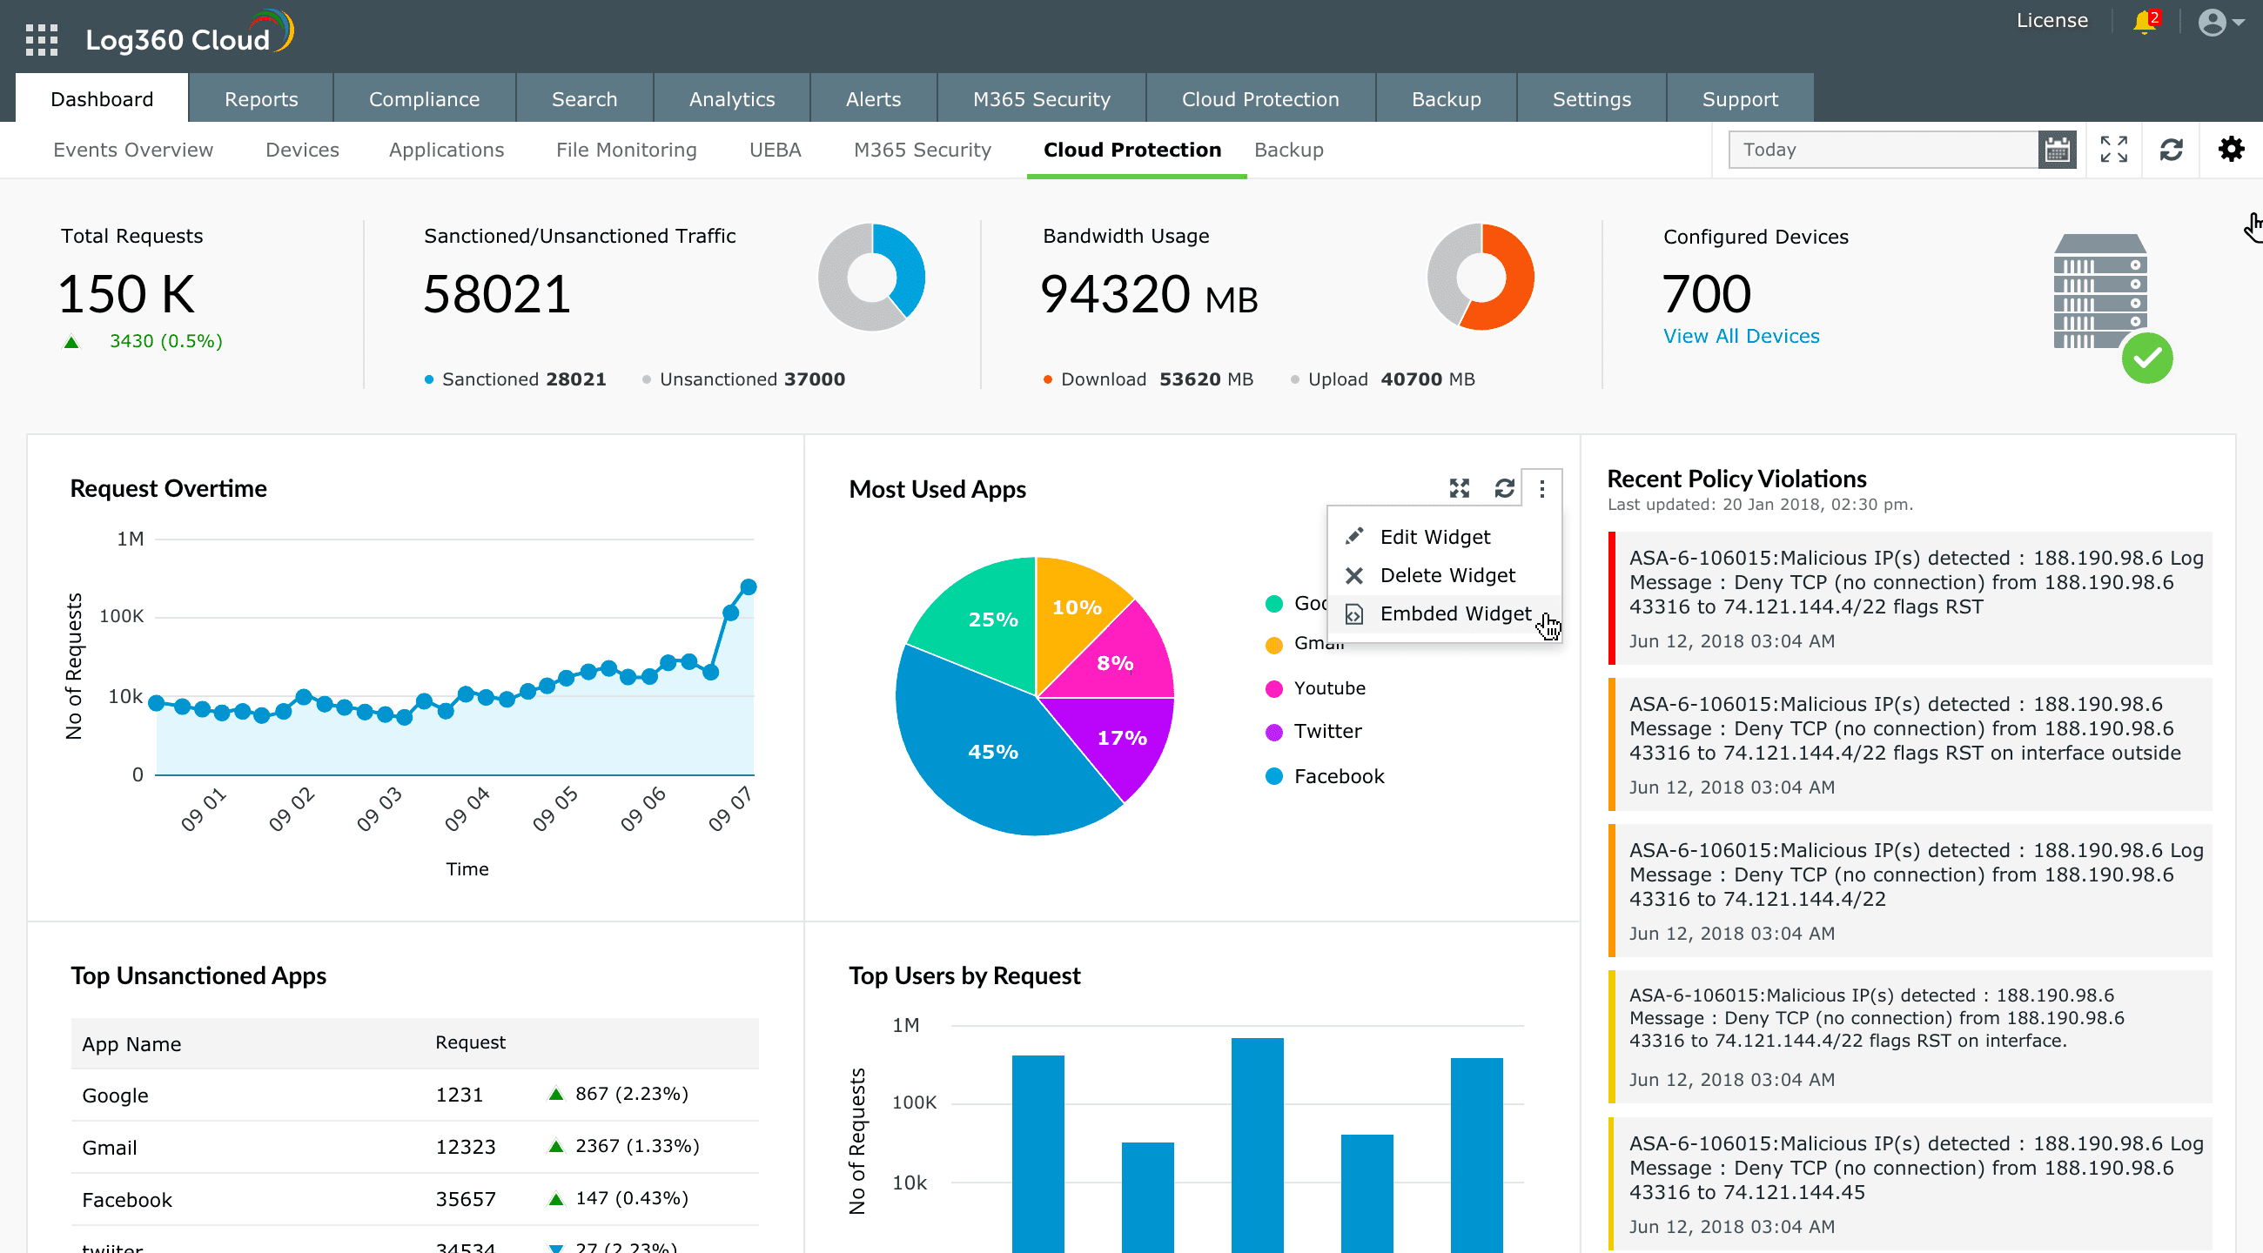Refresh the Most Used Apps widget
This screenshot has height=1253, width=2263.
click(x=1504, y=488)
